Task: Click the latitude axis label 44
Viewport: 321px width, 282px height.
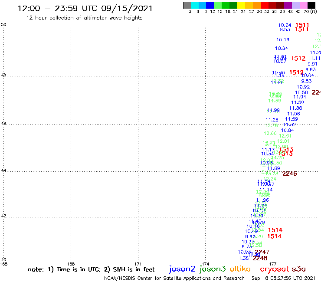Action: [3, 171]
